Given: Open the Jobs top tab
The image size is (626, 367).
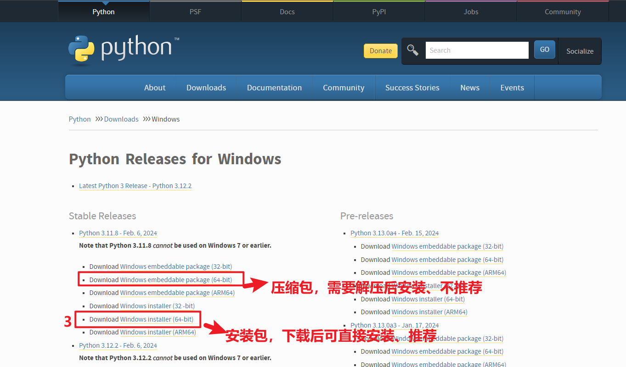Looking at the screenshot, I should [x=471, y=11].
